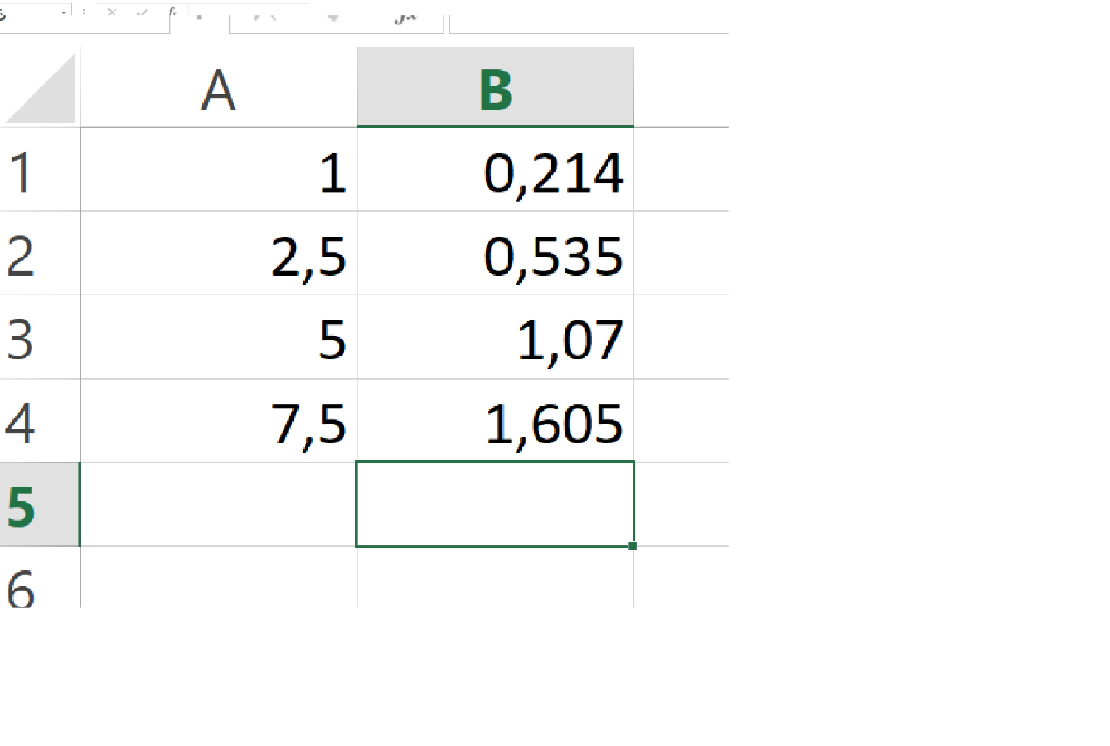Select the cell with value 1,07
The width and height of the screenshot is (1110, 746).
(x=495, y=339)
